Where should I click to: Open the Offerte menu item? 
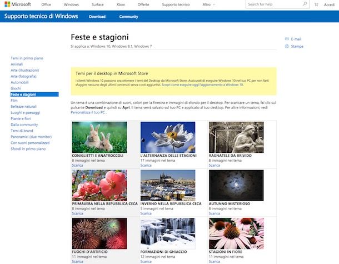[143, 4]
